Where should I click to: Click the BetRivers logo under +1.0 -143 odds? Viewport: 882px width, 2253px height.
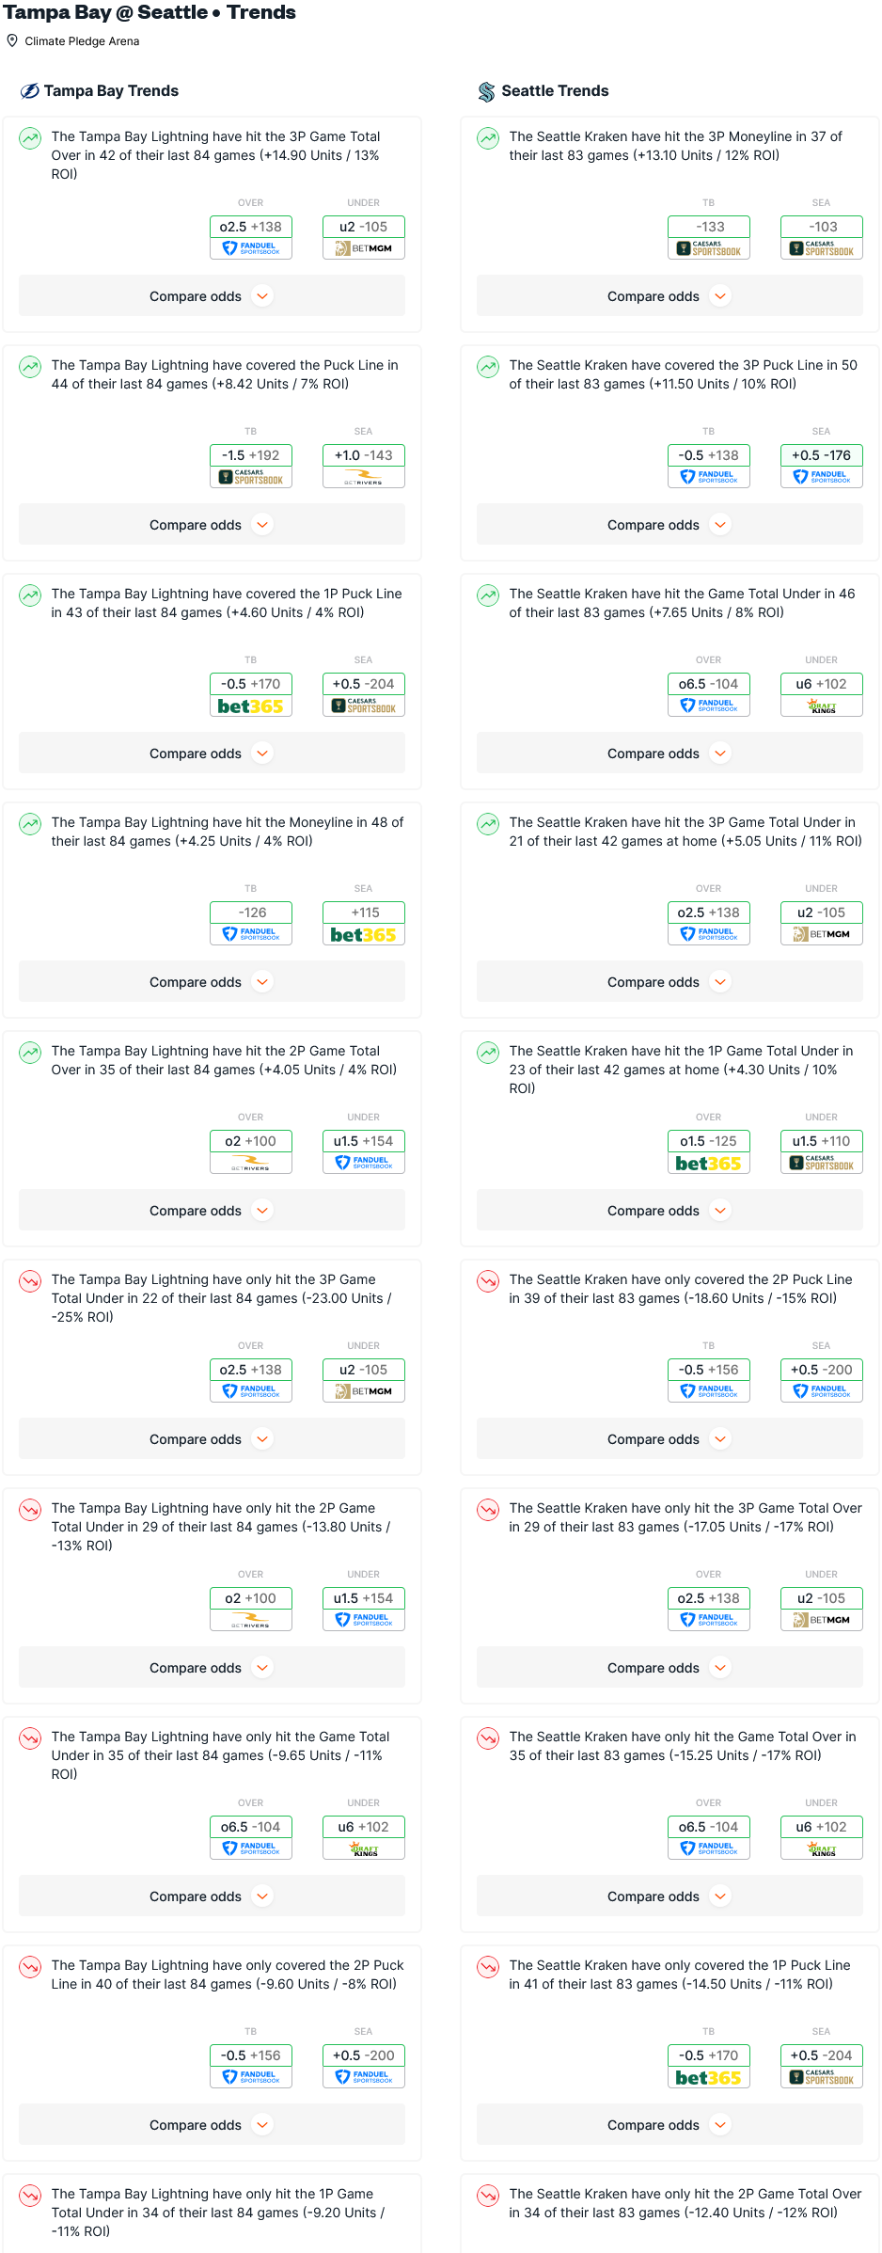tap(363, 479)
